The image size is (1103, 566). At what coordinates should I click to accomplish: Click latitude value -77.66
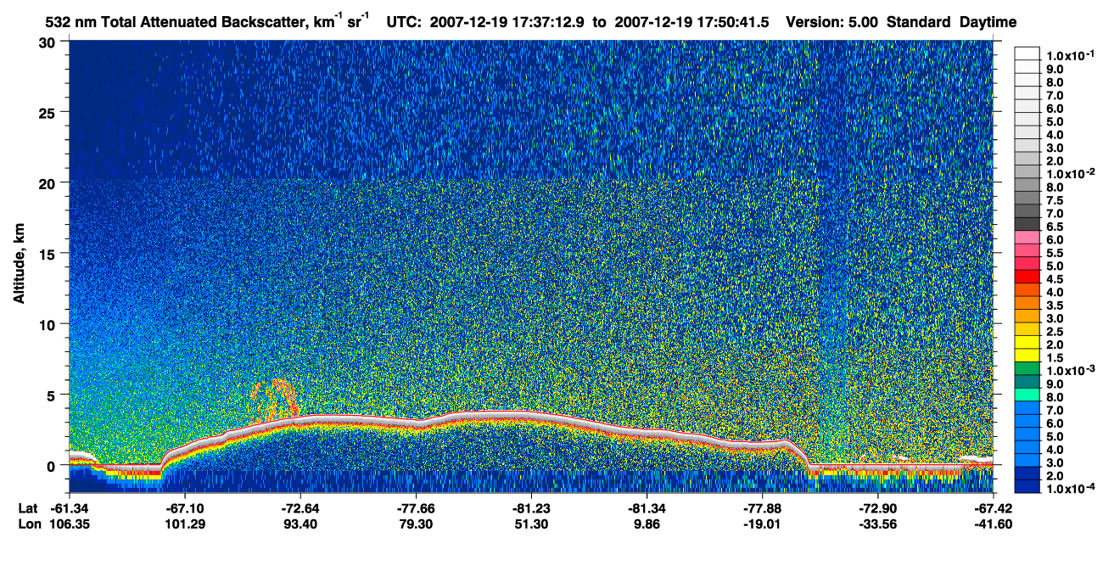point(415,508)
